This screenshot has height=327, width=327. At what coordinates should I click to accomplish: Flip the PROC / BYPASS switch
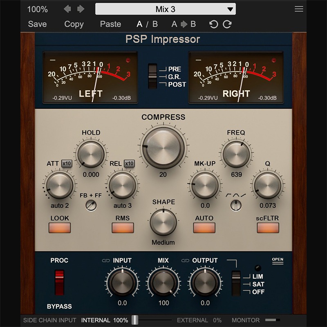pos(59,282)
